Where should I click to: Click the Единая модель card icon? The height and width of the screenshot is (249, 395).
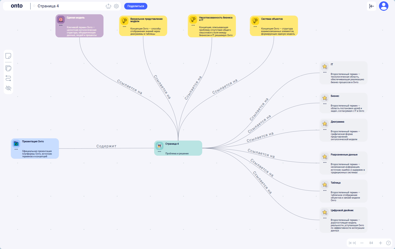click(61, 19)
